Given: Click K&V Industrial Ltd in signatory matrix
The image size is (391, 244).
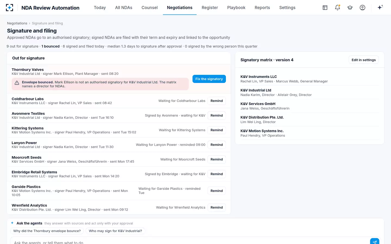Looking at the screenshot, I should 256,90.
